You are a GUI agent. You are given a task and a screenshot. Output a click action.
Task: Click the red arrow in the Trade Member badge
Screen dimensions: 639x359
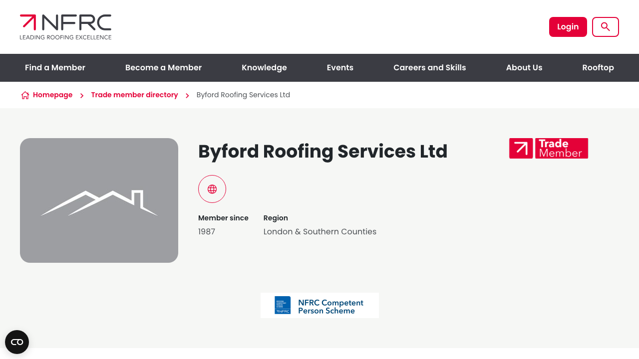521,148
